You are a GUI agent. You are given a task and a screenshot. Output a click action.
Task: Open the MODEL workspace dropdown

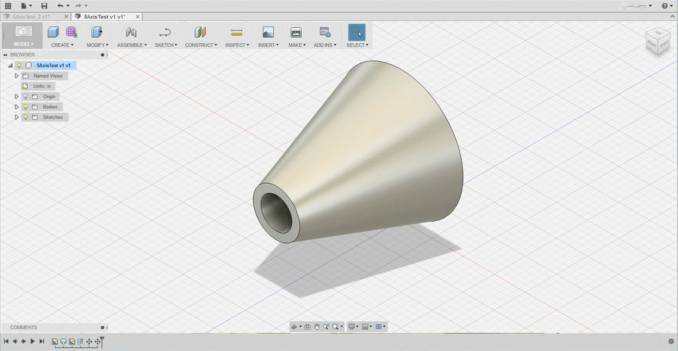pyautogui.click(x=23, y=44)
